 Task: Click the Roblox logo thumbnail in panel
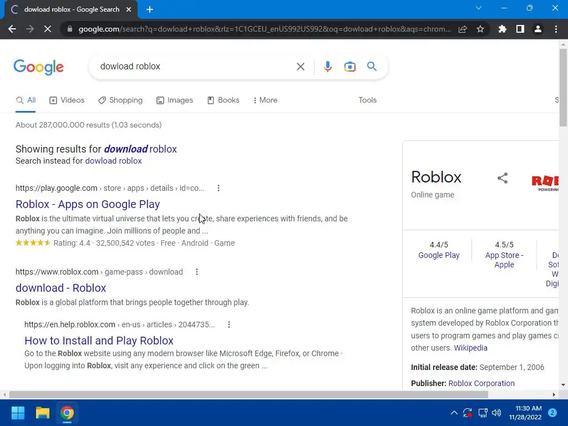[545, 183]
